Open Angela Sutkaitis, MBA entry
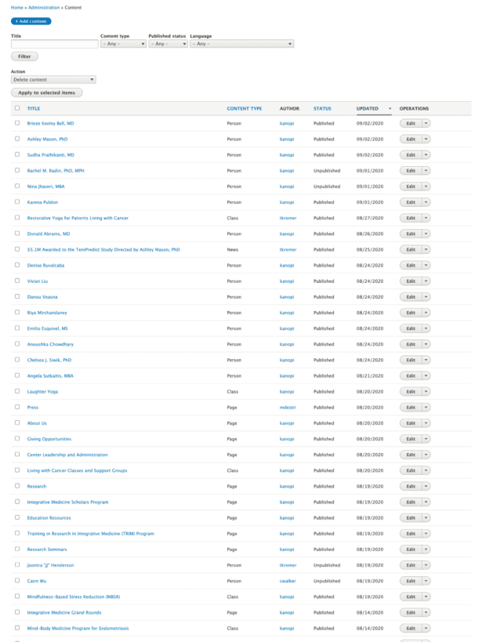Viewport: 482px width, 642px height. [x=50, y=375]
